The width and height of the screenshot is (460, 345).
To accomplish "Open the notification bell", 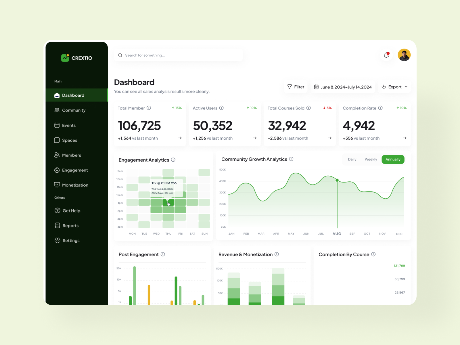I will pyautogui.click(x=386, y=55).
